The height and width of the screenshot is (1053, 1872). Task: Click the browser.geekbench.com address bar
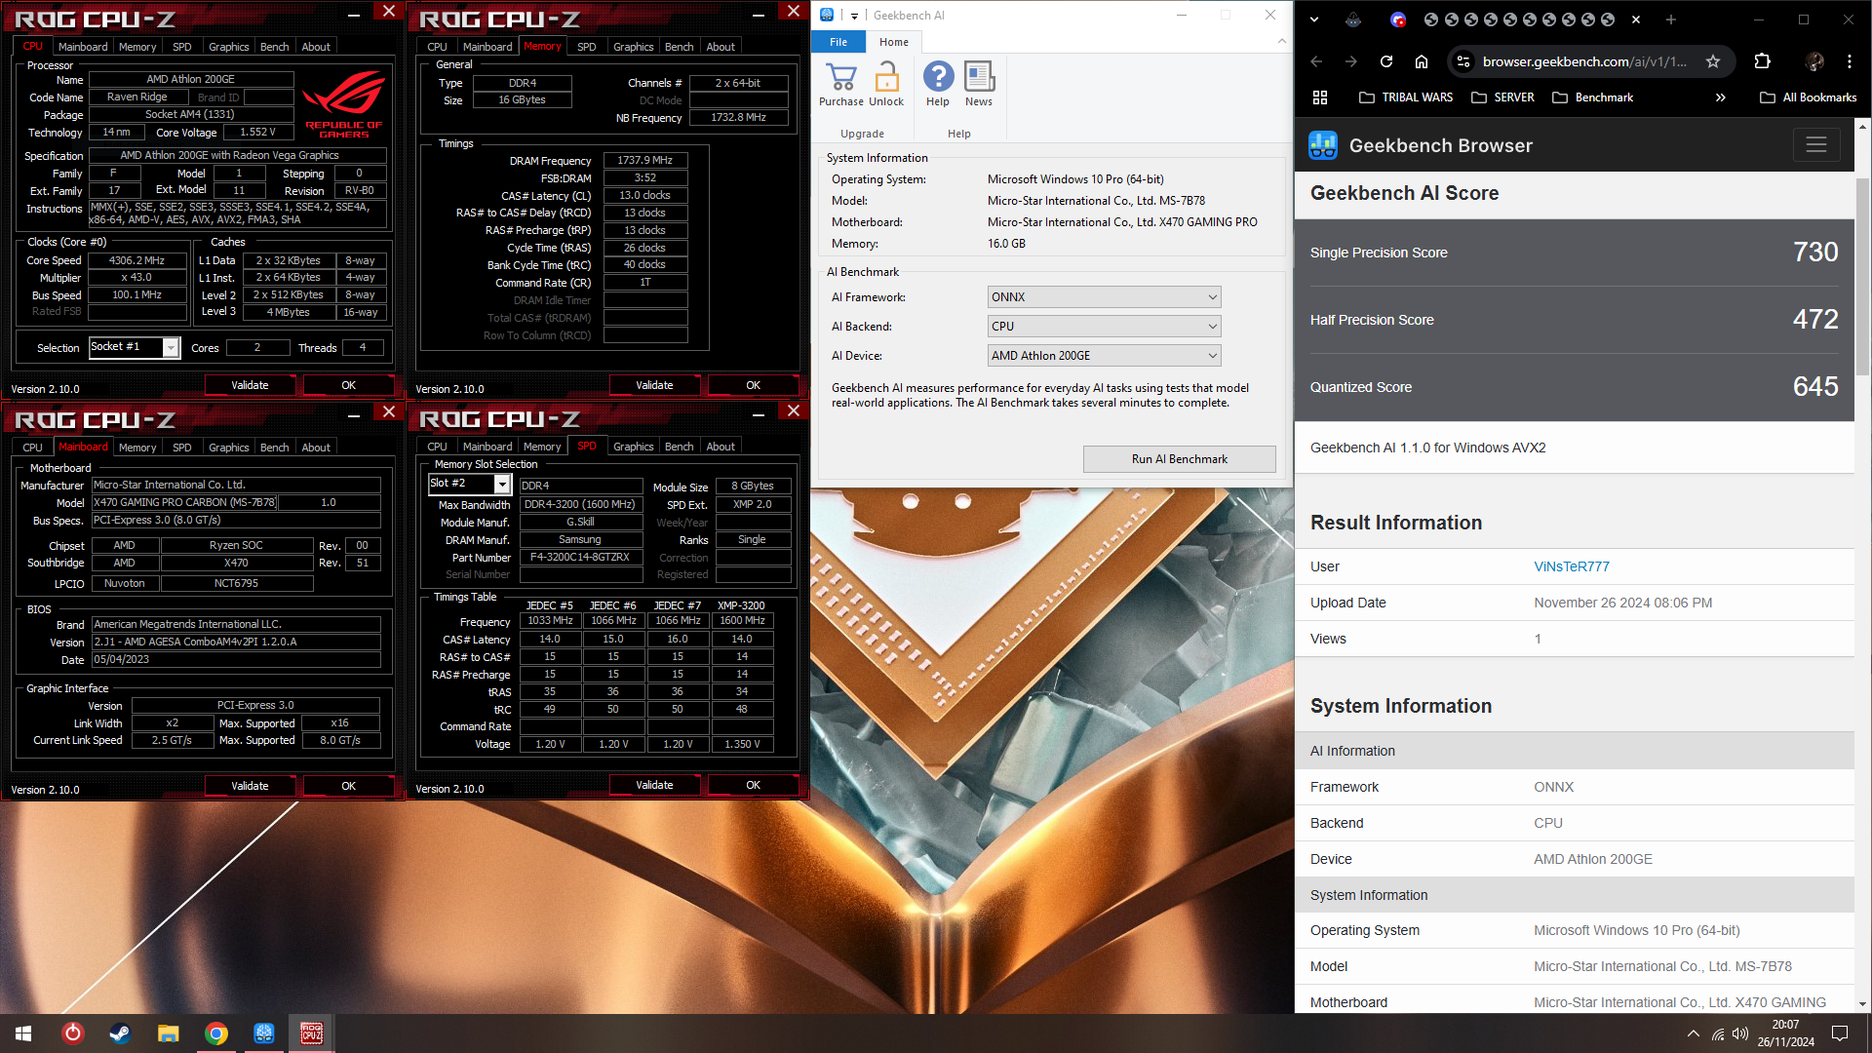(x=1584, y=61)
